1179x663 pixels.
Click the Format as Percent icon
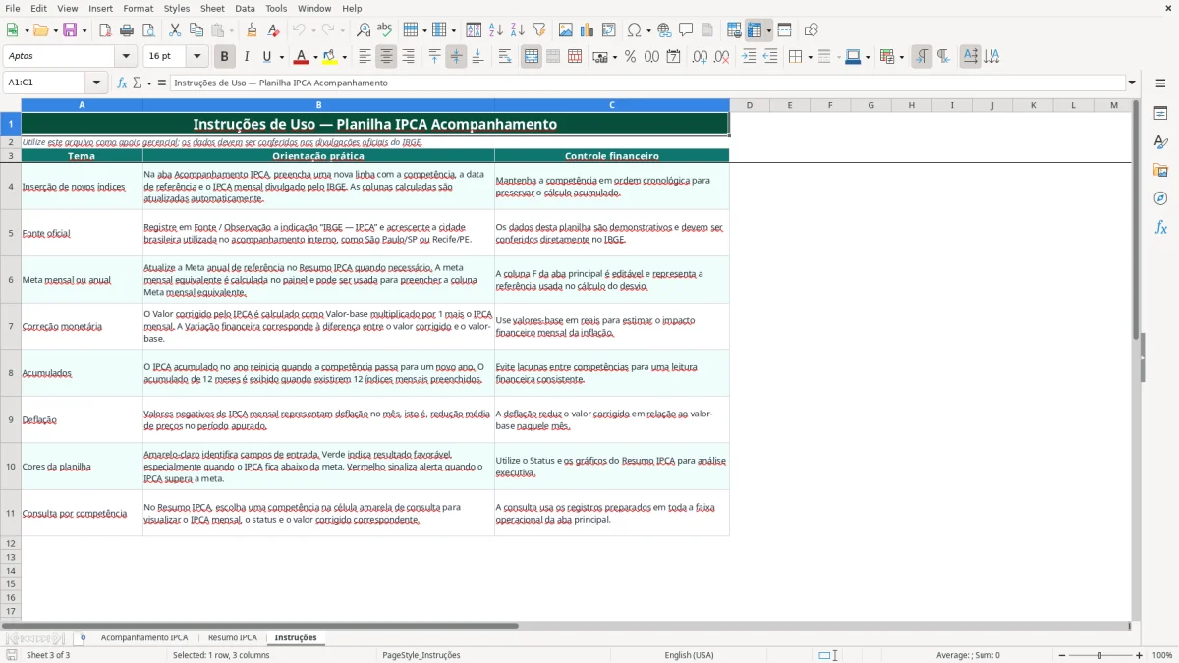pyautogui.click(x=630, y=57)
